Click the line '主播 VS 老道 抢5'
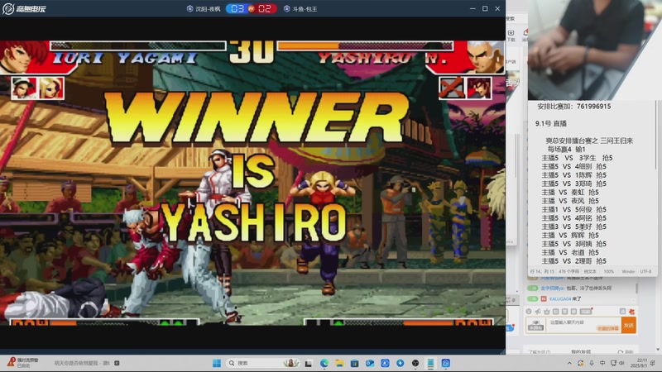This screenshot has width=662, height=372. [x=570, y=253]
